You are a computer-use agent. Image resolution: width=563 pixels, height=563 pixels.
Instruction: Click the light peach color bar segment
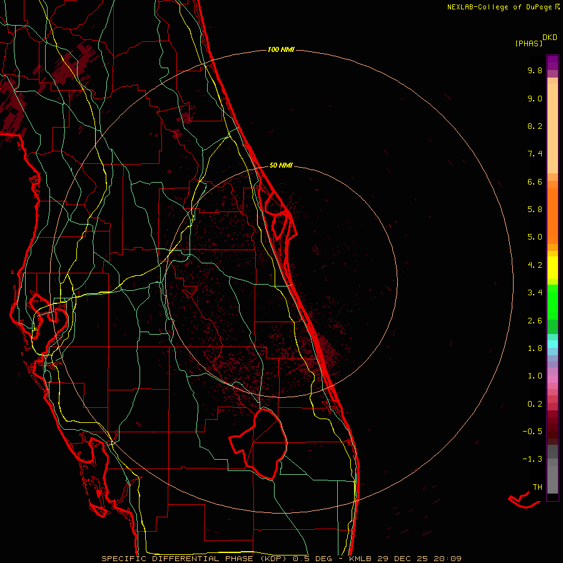point(552,128)
